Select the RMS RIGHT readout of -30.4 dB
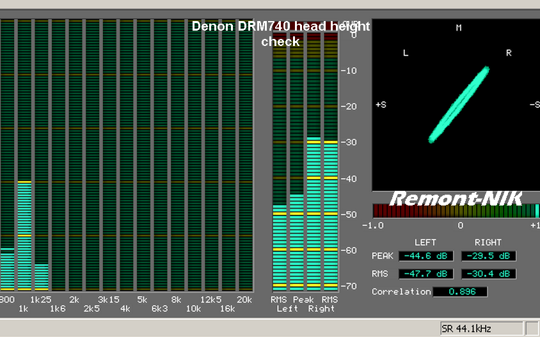 pyautogui.click(x=488, y=274)
